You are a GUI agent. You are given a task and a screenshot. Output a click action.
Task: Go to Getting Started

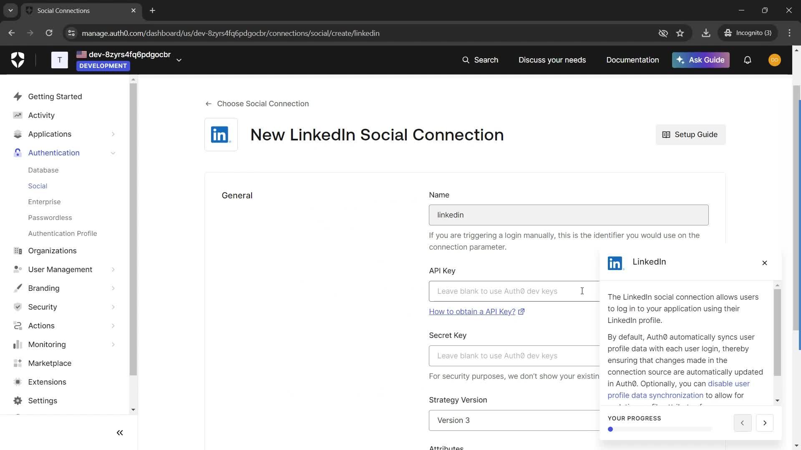[55, 97]
